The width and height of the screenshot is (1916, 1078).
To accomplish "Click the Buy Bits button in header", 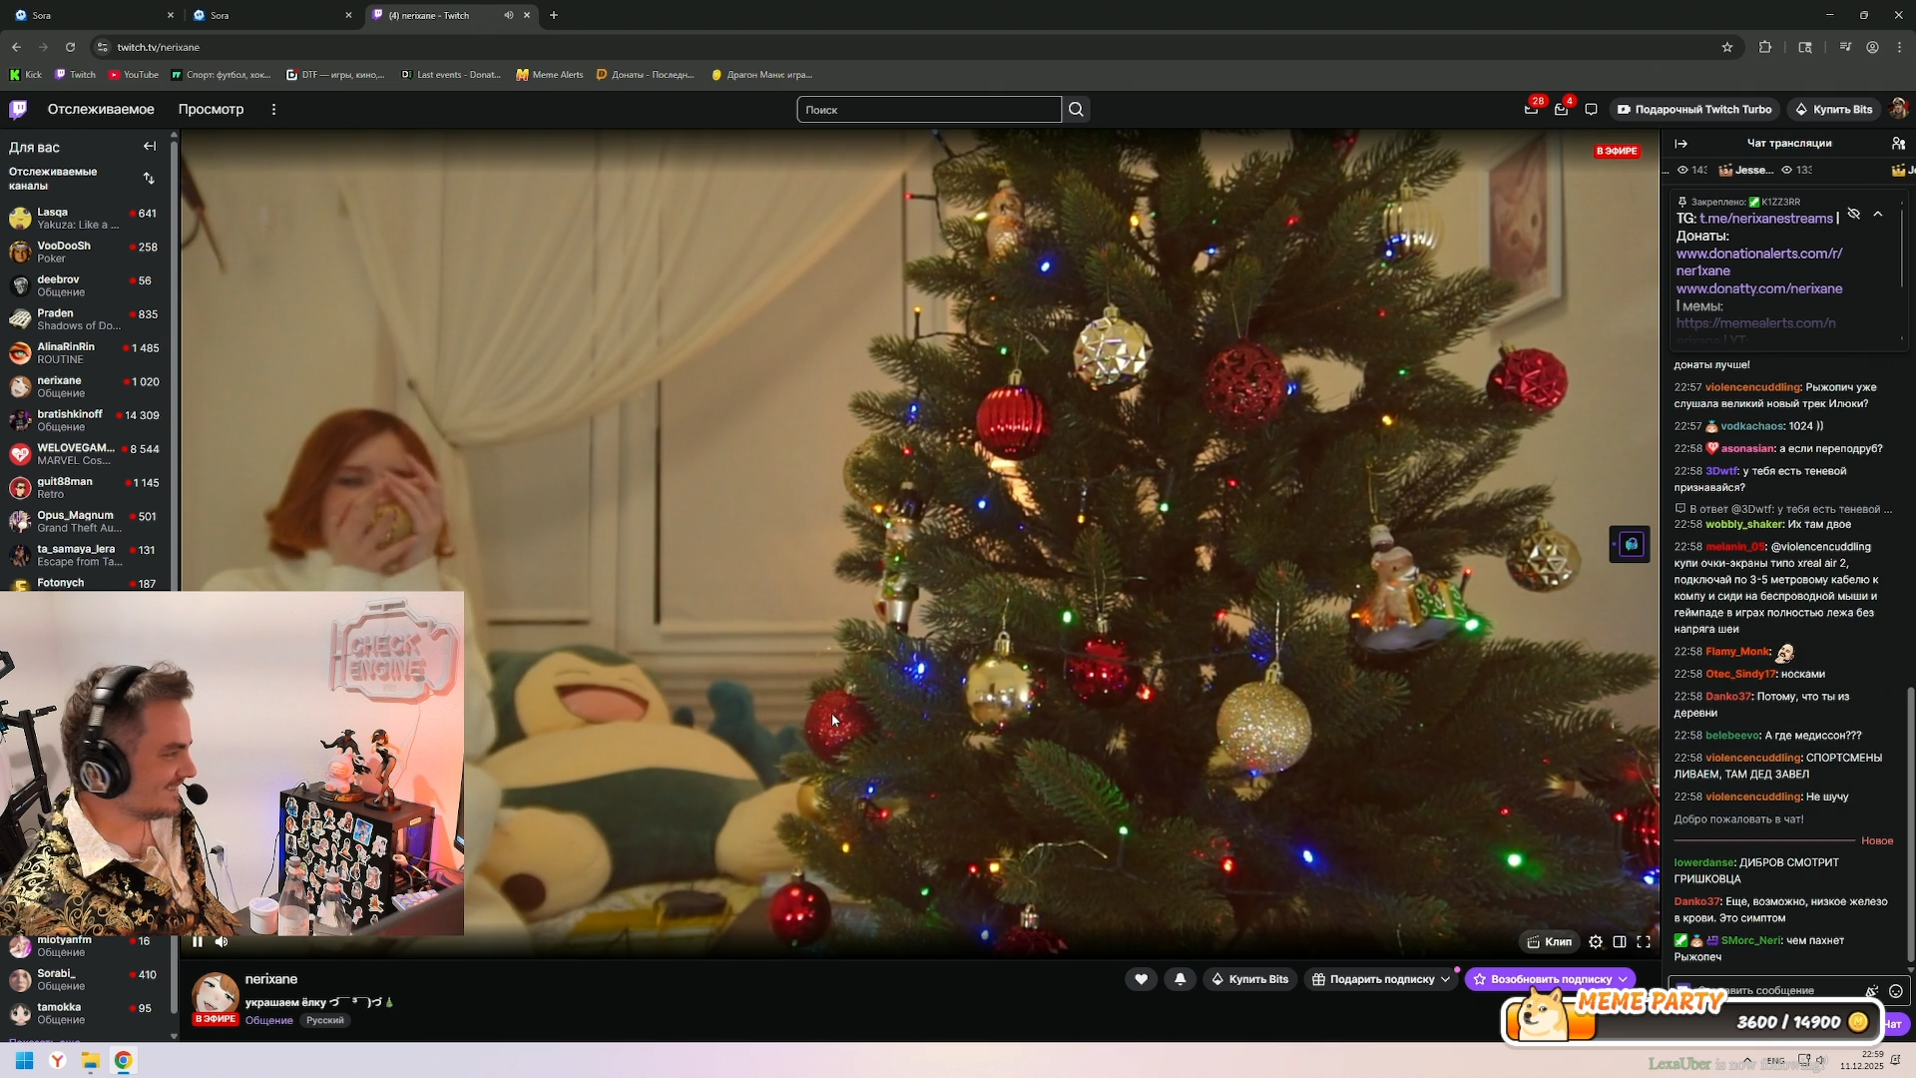I will click(1834, 110).
